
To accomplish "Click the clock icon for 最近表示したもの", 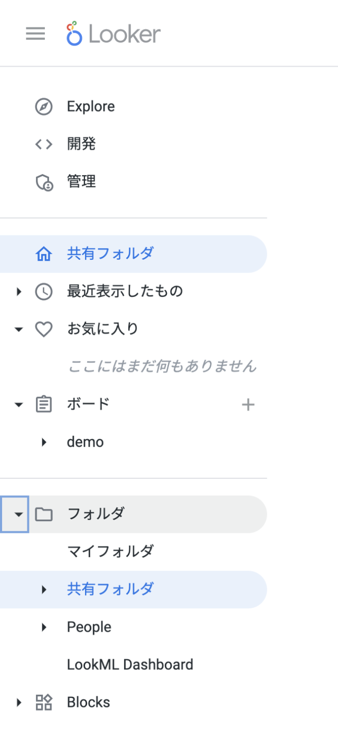I will [44, 291].
